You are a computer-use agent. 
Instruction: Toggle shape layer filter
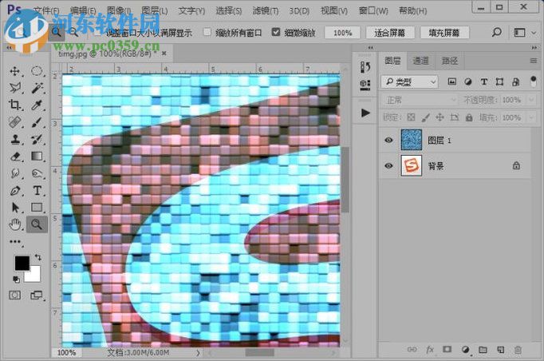[x=499, y=81]
